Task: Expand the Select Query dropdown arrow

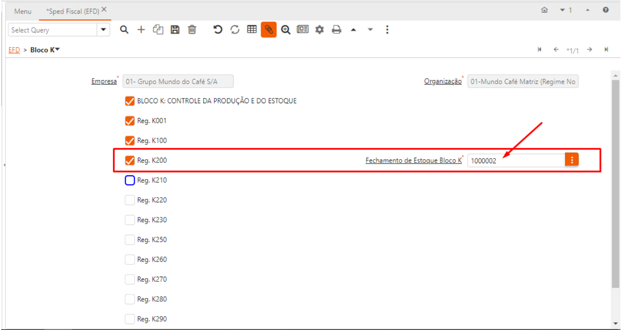Action: (103, 30)
